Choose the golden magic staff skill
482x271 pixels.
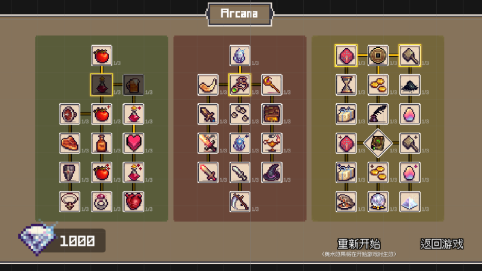[x=272, y=85]
